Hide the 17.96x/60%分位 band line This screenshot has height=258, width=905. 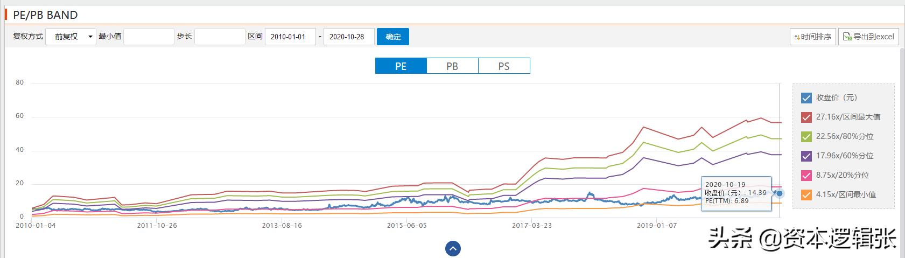tap(806, 156)
